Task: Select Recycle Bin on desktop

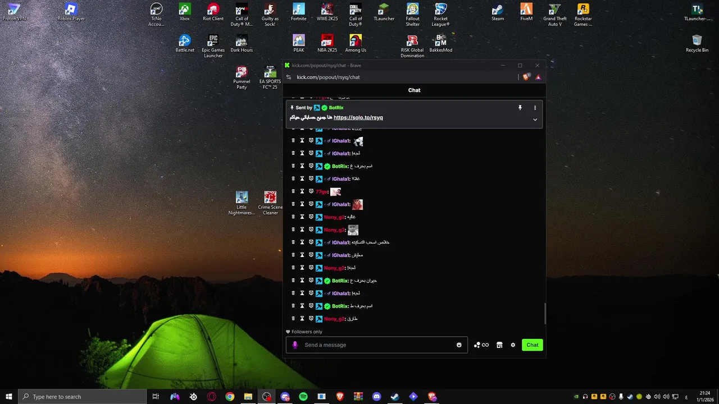Action: (x=697, y=44)
